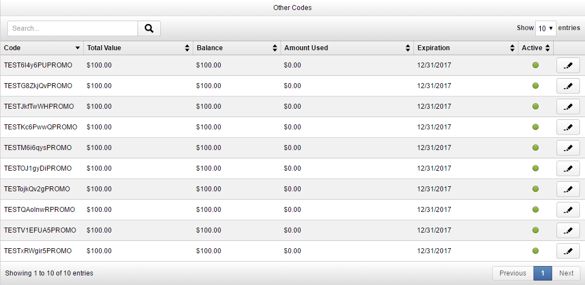Click expiration date of TESTxRWgir5PROMO row
585x285 pixels.
point(434,251)
